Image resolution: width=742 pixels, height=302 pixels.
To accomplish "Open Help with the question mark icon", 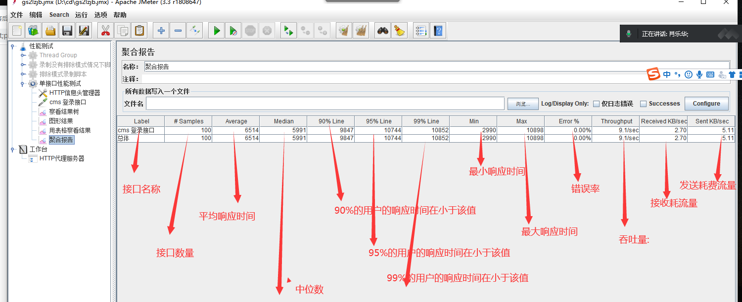I will click(438, 31).
